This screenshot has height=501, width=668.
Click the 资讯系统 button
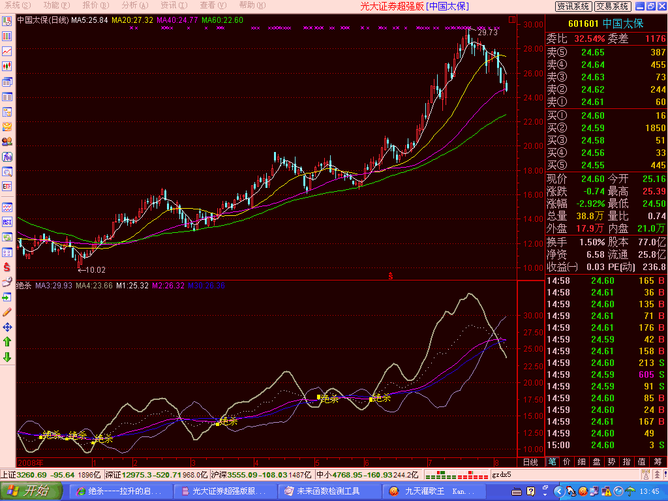tap(573, 7)
